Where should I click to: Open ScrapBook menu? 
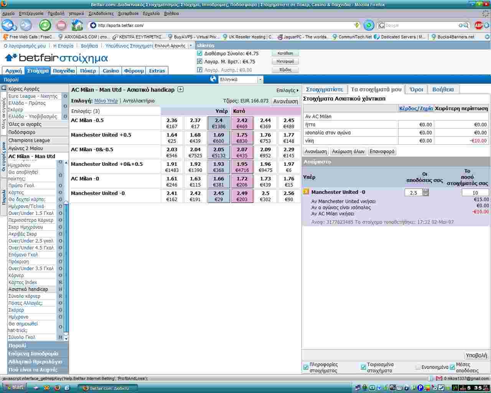click(129, 13)
